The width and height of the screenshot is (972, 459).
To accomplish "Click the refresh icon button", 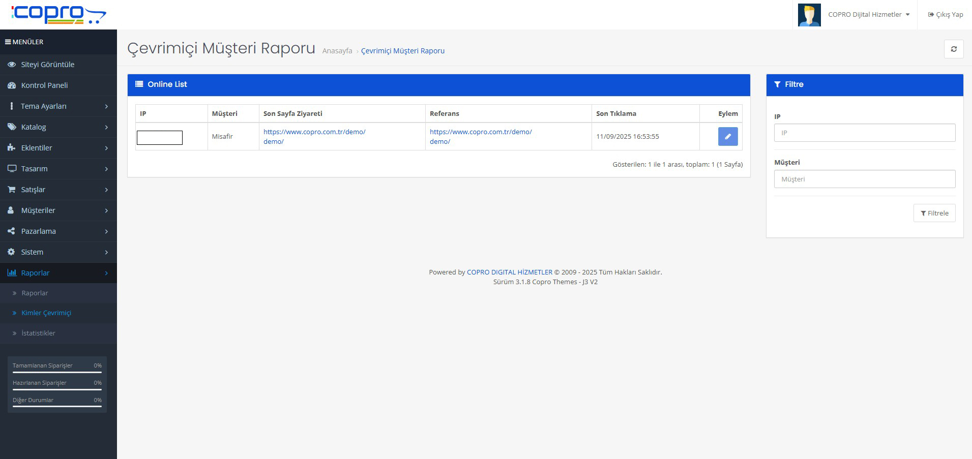I will click(954, 49).
